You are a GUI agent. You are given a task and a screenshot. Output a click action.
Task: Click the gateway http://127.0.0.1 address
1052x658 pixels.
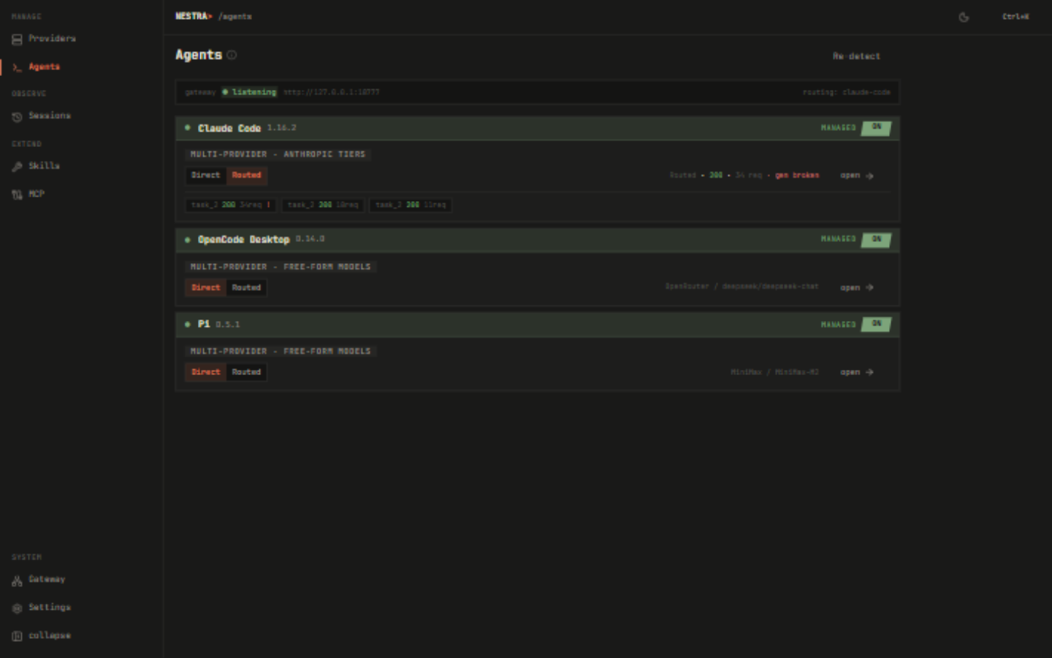point(331,92)
